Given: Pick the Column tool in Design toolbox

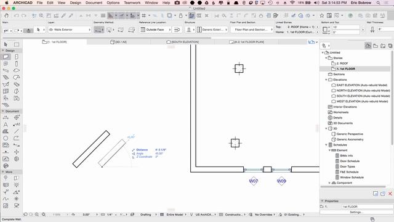Looking at the screenshot, I should tap(17, 64).
